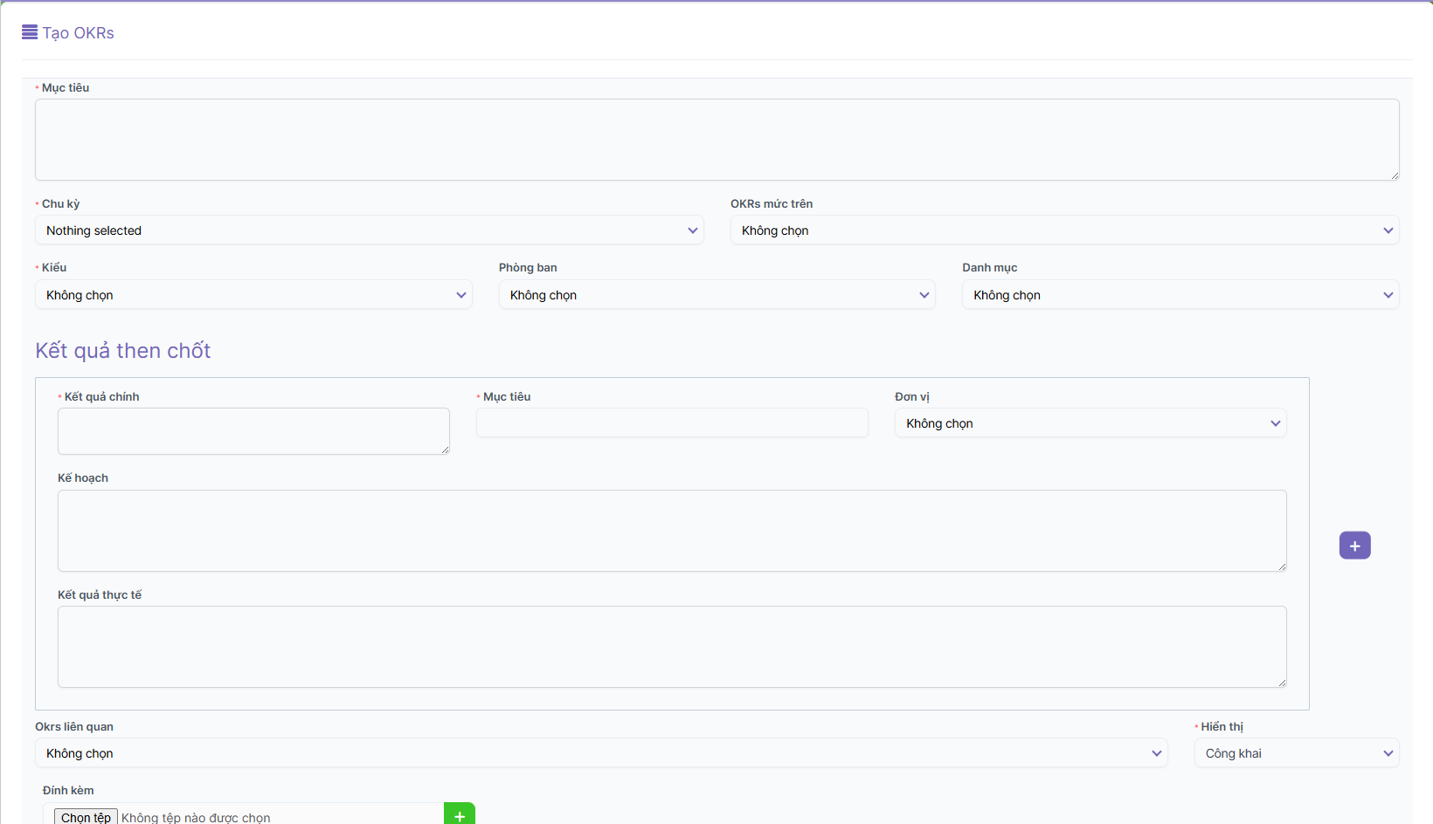Expand the OKRs mức trên dropdown
This screenshot has height=824, width=1433.
pos(1064,230)
